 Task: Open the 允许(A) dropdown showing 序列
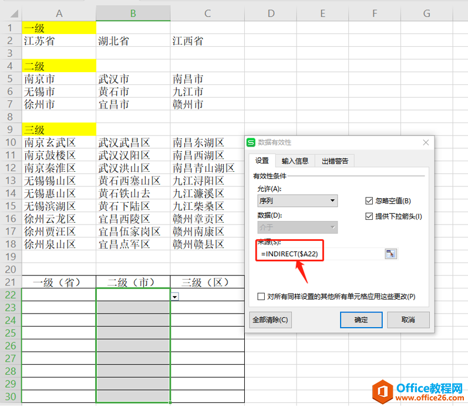tap(297, 200)
